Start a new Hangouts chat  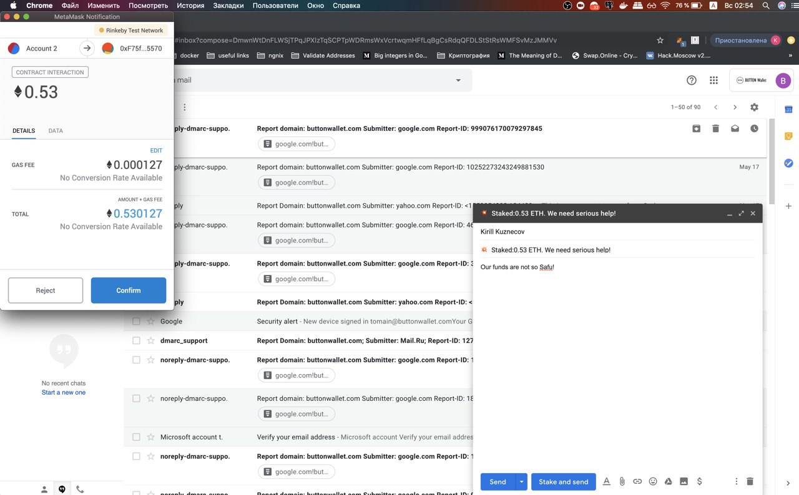click(64, 392)
